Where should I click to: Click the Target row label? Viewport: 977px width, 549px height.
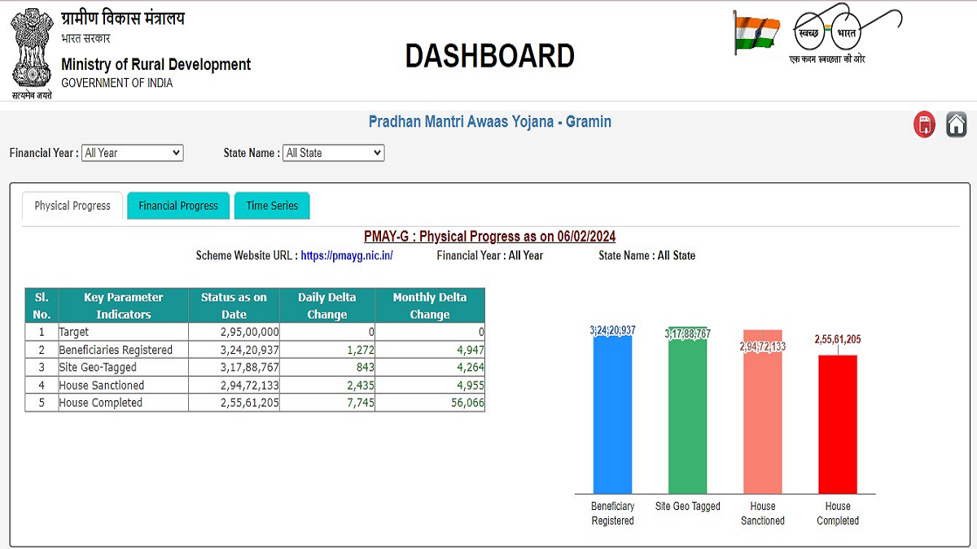point(74,332)
